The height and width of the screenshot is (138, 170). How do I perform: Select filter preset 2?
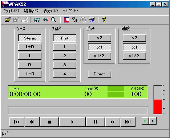(65, 56)
